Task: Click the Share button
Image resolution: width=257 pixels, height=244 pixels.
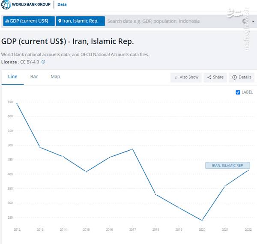Action: tap(215, 77)
